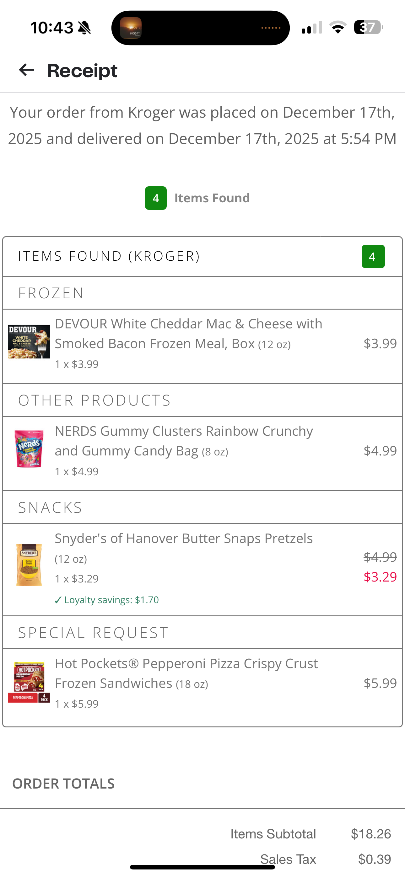
Task: Open the DEVOUR Mac & Cheese product image
Action: [x=29, y=342]
